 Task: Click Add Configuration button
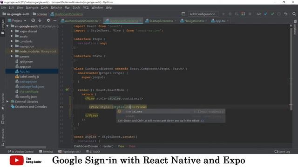point(203,14)
